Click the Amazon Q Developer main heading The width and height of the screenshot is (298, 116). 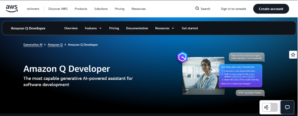click(x=67, y=69)
